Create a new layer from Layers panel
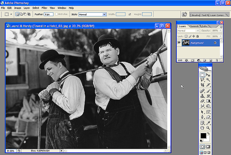 [210, 60]
